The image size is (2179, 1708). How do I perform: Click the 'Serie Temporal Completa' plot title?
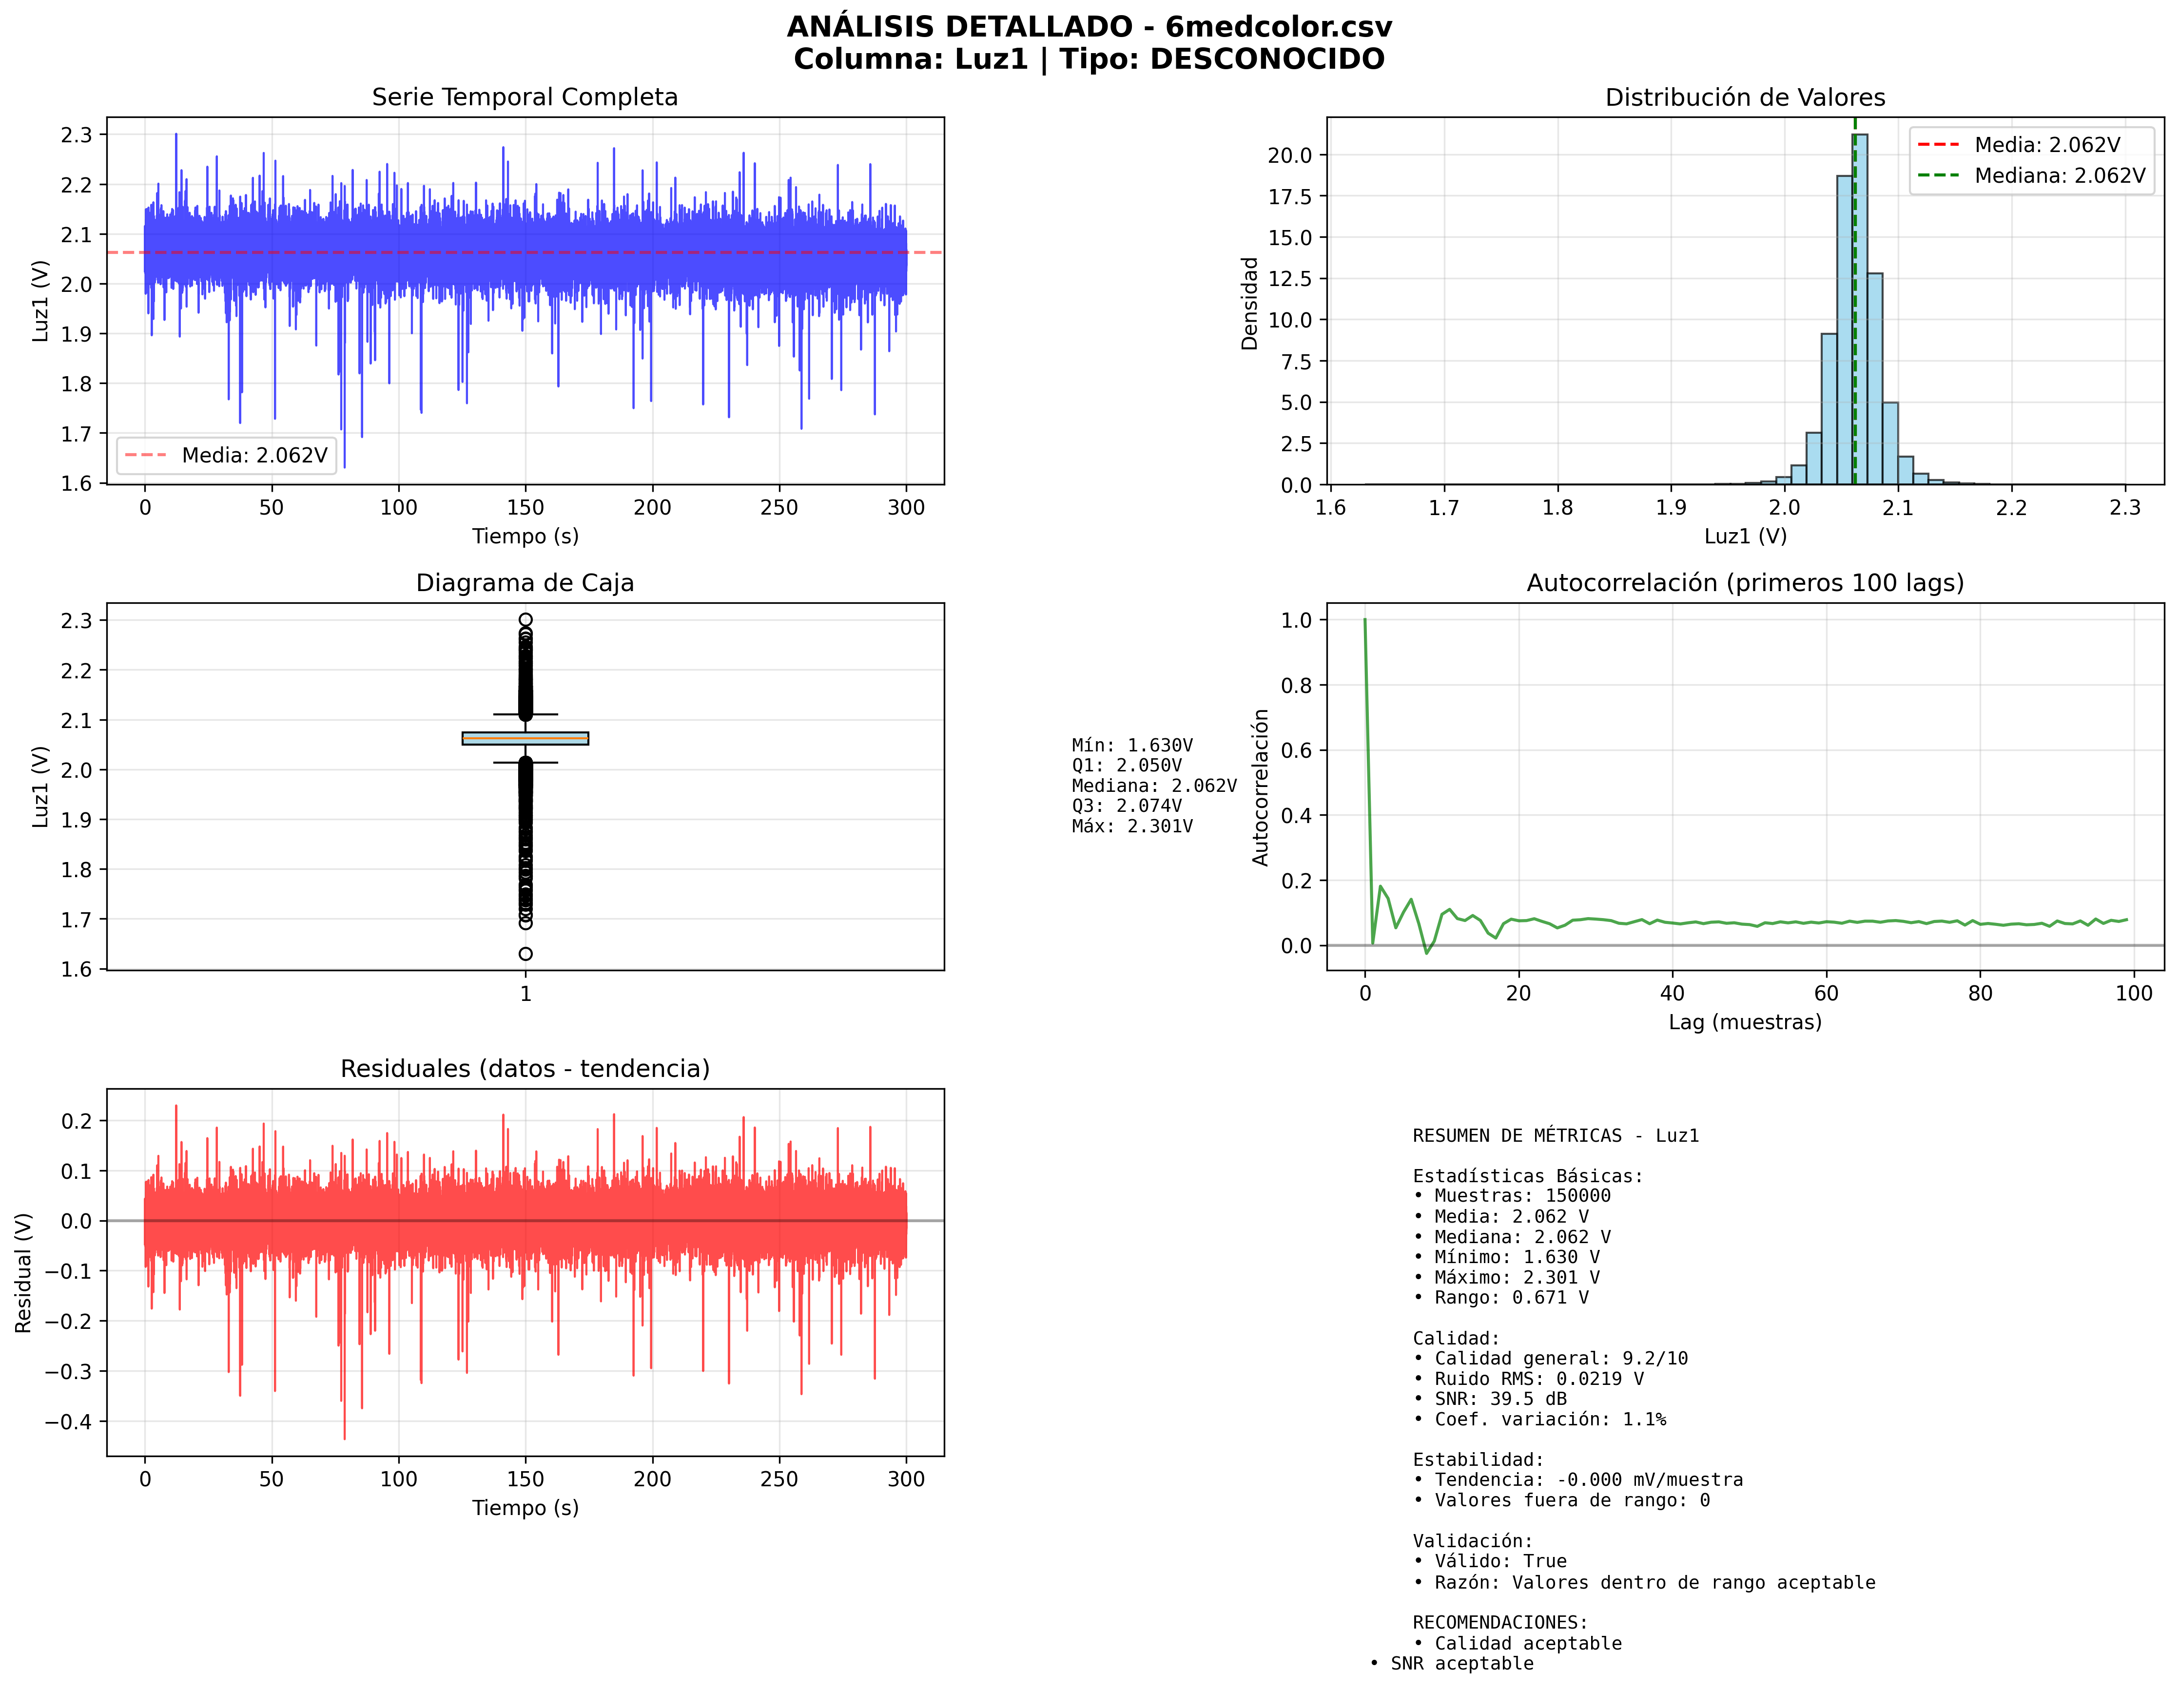[x=524, y=97]
